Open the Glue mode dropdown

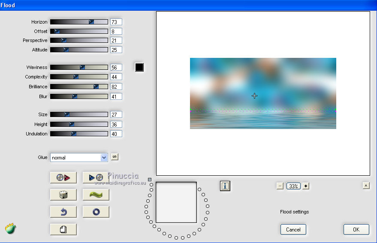click(79, 158)
